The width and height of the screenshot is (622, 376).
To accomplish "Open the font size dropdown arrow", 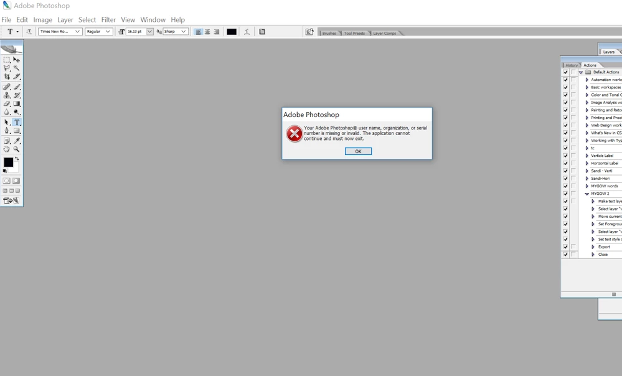I will pos(150,32).
